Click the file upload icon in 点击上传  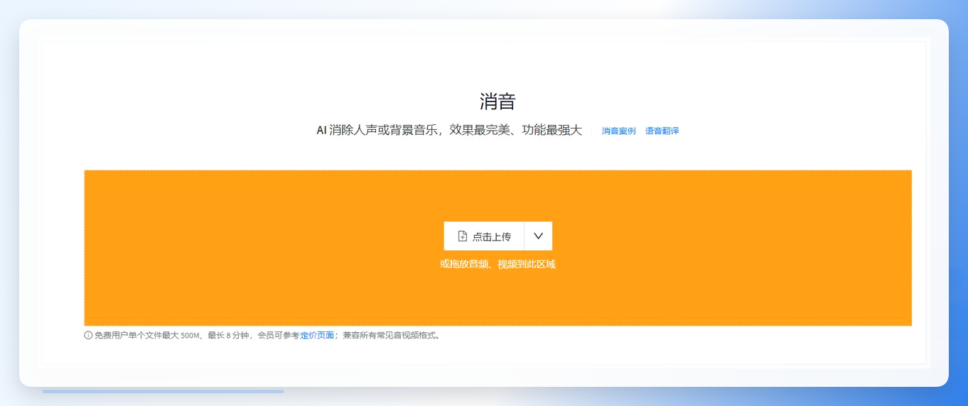463,236
